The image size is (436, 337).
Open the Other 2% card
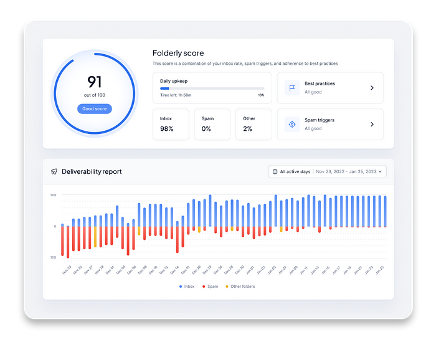[254, 125]
